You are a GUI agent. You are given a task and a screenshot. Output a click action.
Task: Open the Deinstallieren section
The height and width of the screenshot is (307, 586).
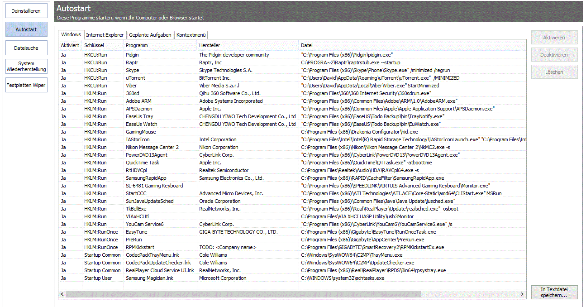(x=26, y=11)
